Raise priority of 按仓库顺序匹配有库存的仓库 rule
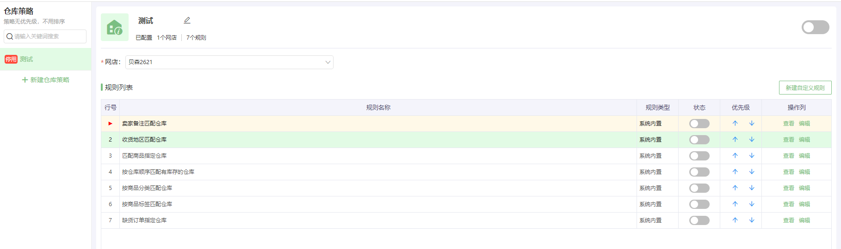 [735, 172]
